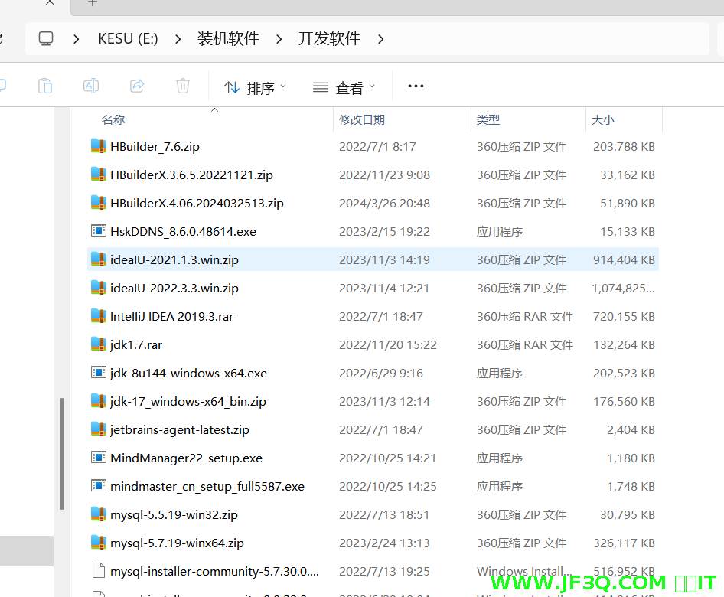Sort files by 大小 column header

tap(602, 120)
